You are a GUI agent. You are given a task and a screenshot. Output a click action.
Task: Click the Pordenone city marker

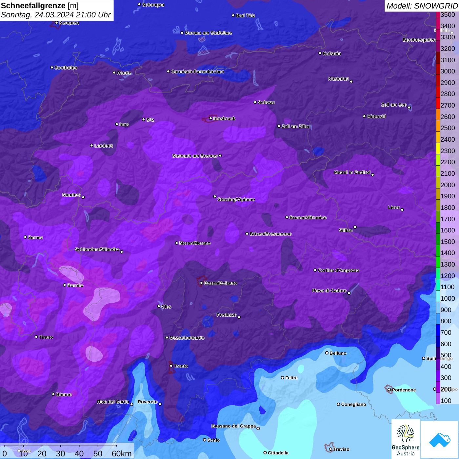click(x=389, y=389)
